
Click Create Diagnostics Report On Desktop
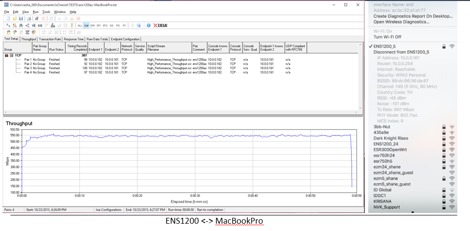[x=413, y=16]
